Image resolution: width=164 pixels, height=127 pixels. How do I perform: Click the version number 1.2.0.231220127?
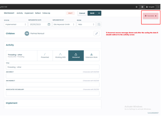tap(153, 113)
